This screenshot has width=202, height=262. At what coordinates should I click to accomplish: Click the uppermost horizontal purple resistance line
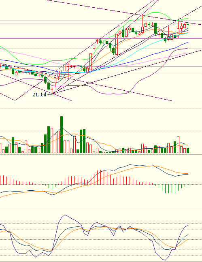[x=101, y=21]
